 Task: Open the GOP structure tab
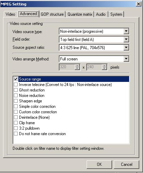click(52, 14)
